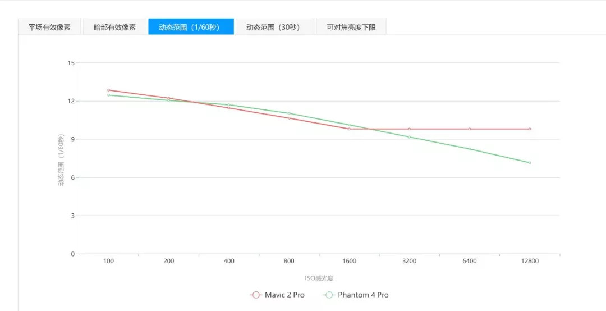Click the Mavic 2 Pro point at ISO 12800
The width and height of the screenshot is (606, 311).
coord(530,129)
